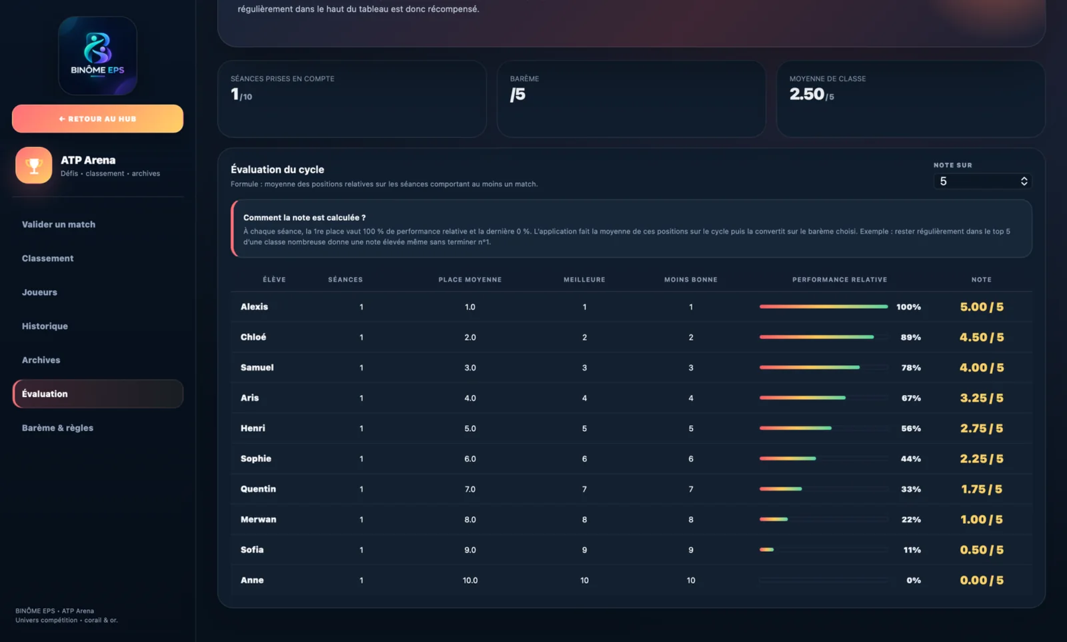Click the Performance relative column header
This screenshot has height=642, width=1067.
(x=840, y=280)
